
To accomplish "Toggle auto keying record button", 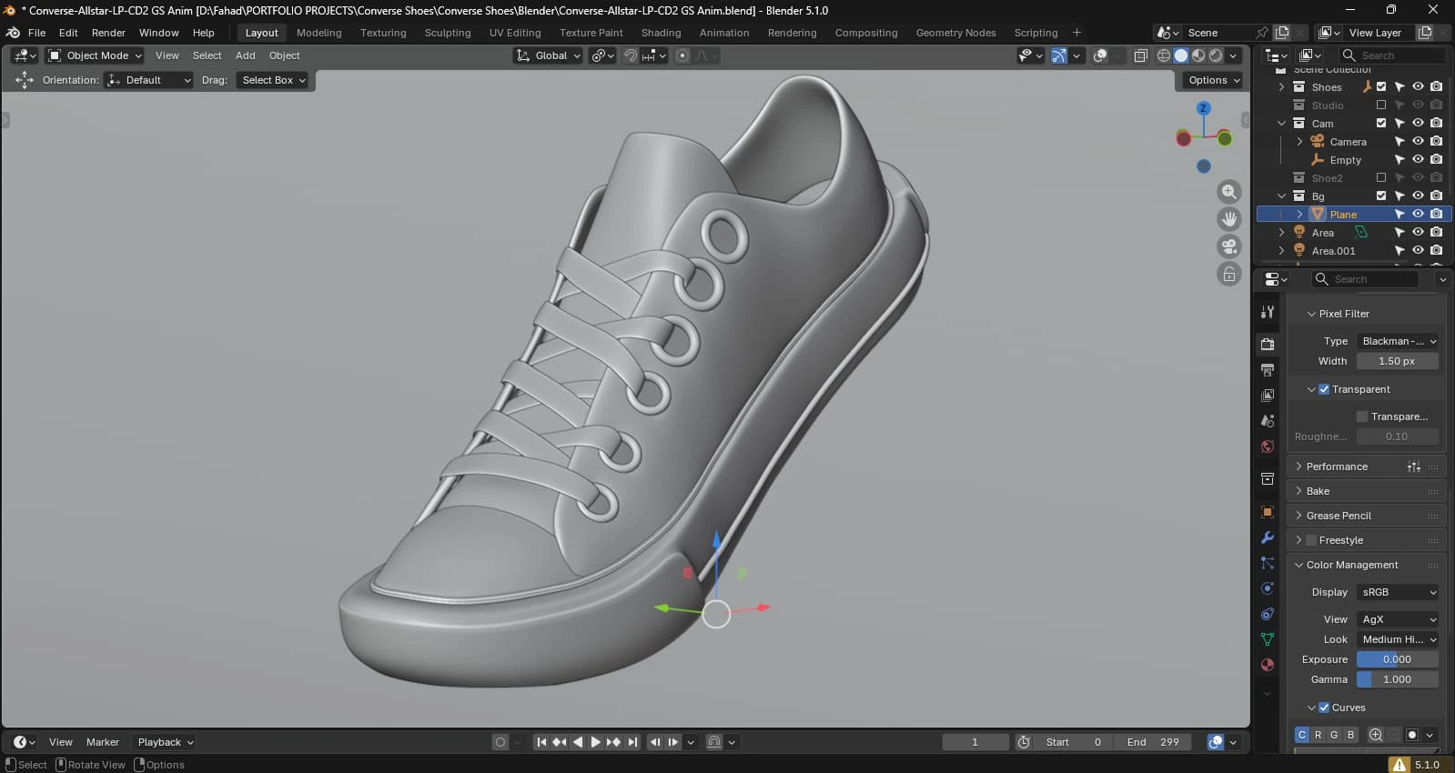I will point(500,742).
